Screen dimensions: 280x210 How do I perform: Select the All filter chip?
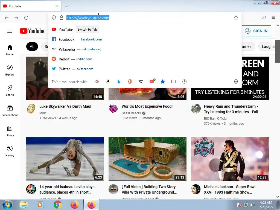[x=32, y=46]
